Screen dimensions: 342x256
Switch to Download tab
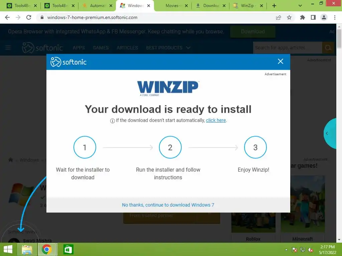pos(208,6)
